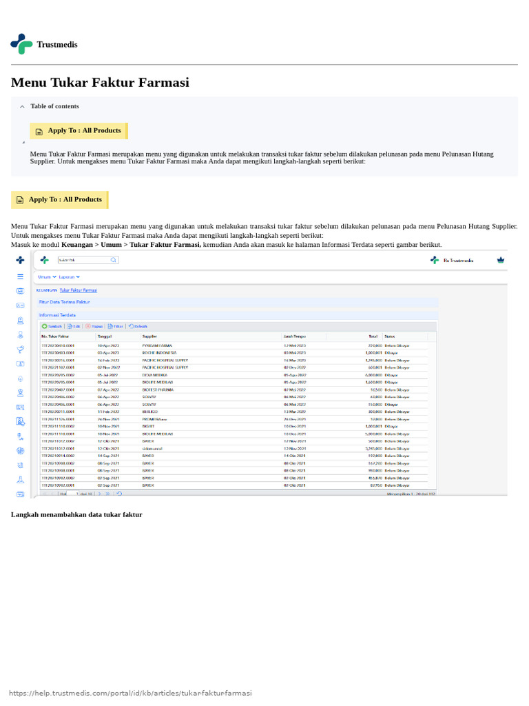Click the Apply To : All Products badge in contents

[x=79, y=130]
